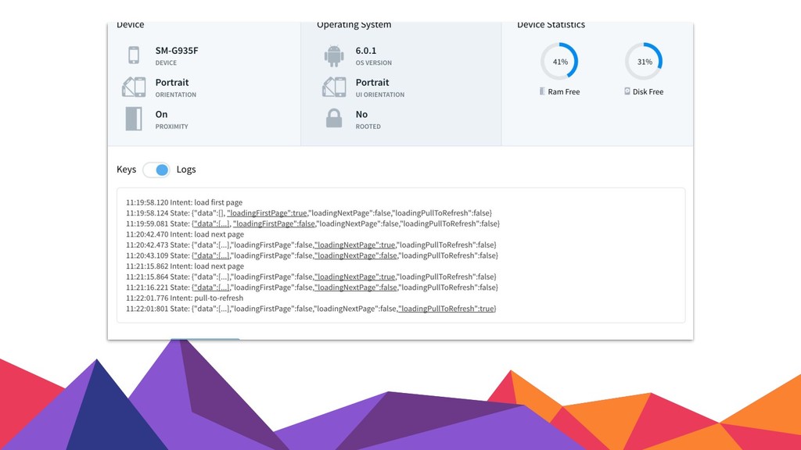Screen dimensions: 801x450
Task: Click underlined "loadingNextPage":true in 11:21:15.864 line
Action: tap(355, 277)
